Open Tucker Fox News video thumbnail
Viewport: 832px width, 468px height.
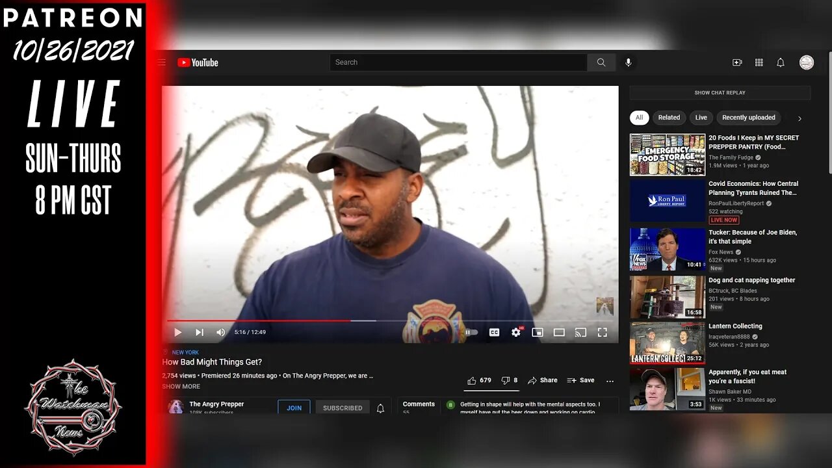coord(668,249)
